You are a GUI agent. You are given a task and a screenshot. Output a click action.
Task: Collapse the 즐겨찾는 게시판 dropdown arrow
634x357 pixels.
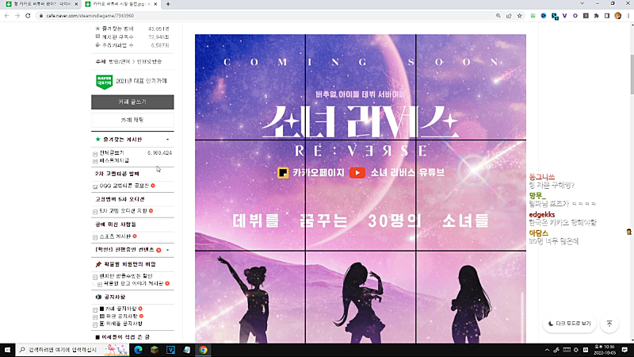167,140
